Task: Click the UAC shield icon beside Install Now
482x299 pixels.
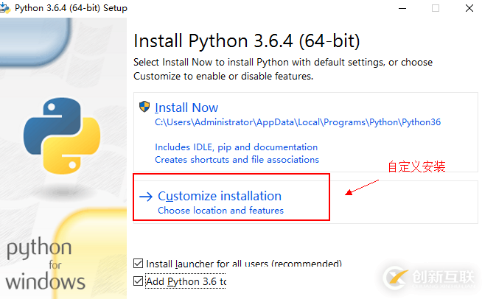Action: pos(145,107)
